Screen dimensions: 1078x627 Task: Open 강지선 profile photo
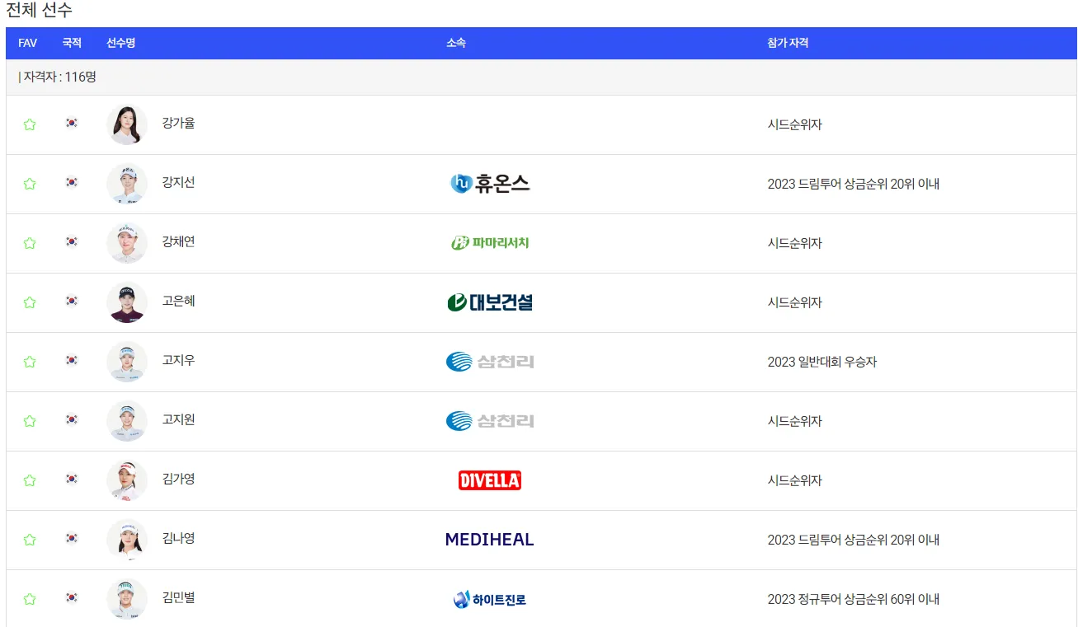(x=127, y=184)
